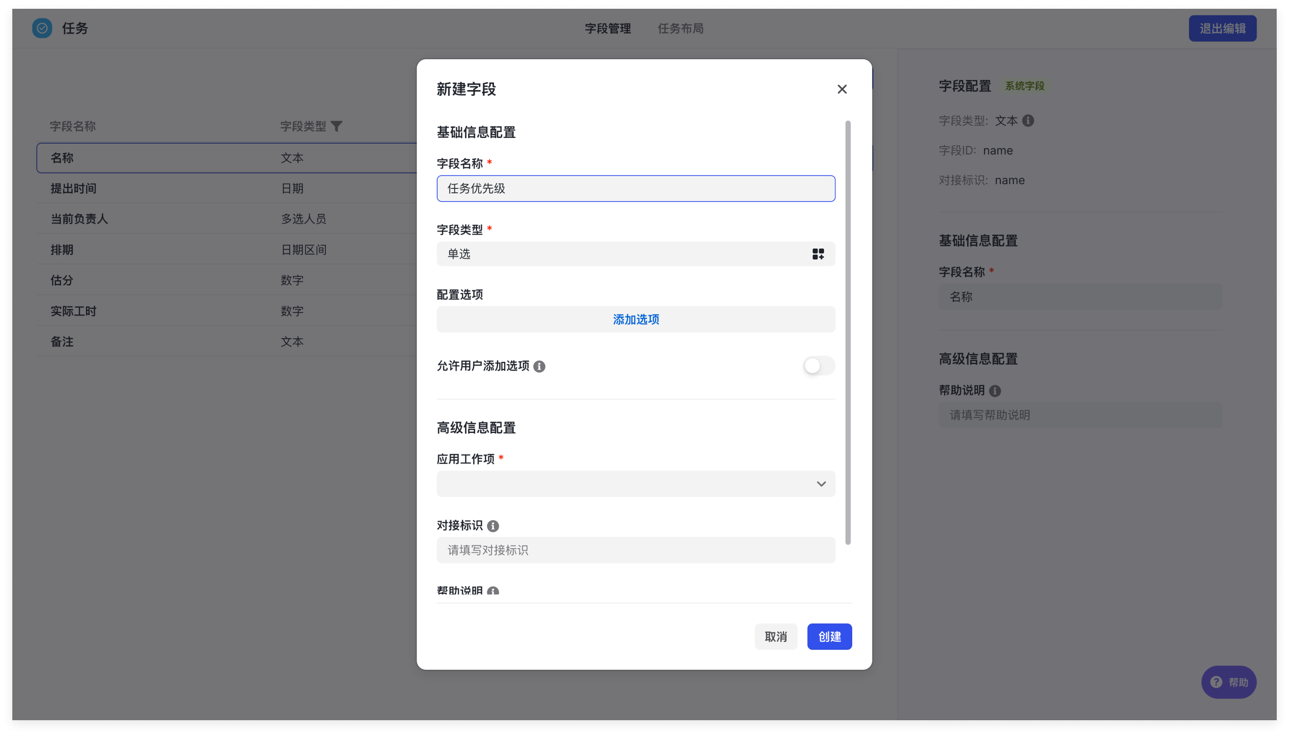Select the 实际工时 row in field list
The width and height of the screenshot is (1289, 736).
tap(227, 311)
